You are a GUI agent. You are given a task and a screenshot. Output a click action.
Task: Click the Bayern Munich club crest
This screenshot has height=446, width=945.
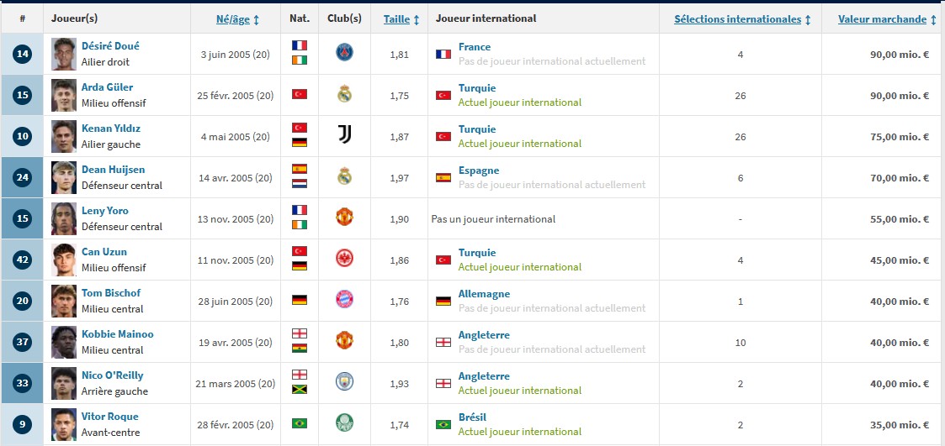click(x=344, y=300)
